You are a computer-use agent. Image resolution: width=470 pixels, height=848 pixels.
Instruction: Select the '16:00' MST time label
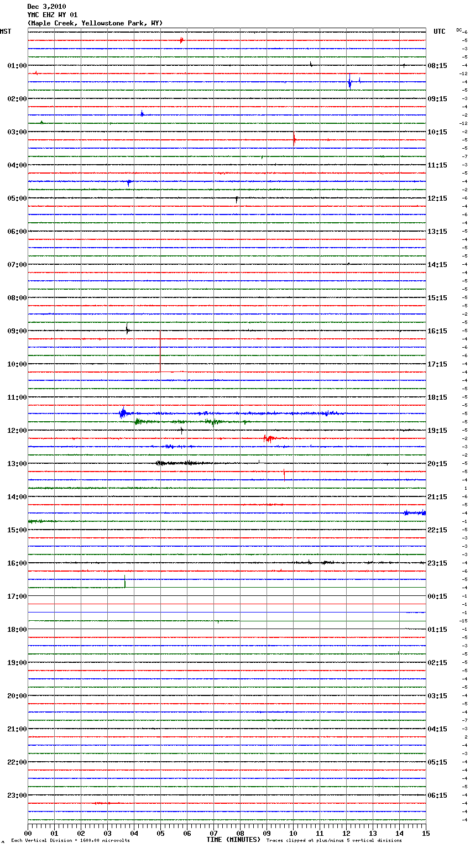coord(17,563)
